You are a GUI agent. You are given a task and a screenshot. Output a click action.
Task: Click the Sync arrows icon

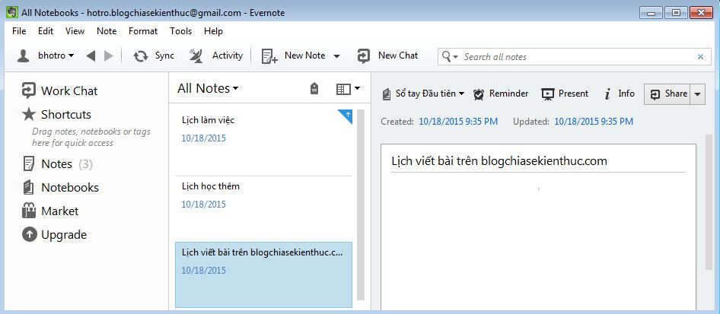pyautogui.click(x=141, y=56)
